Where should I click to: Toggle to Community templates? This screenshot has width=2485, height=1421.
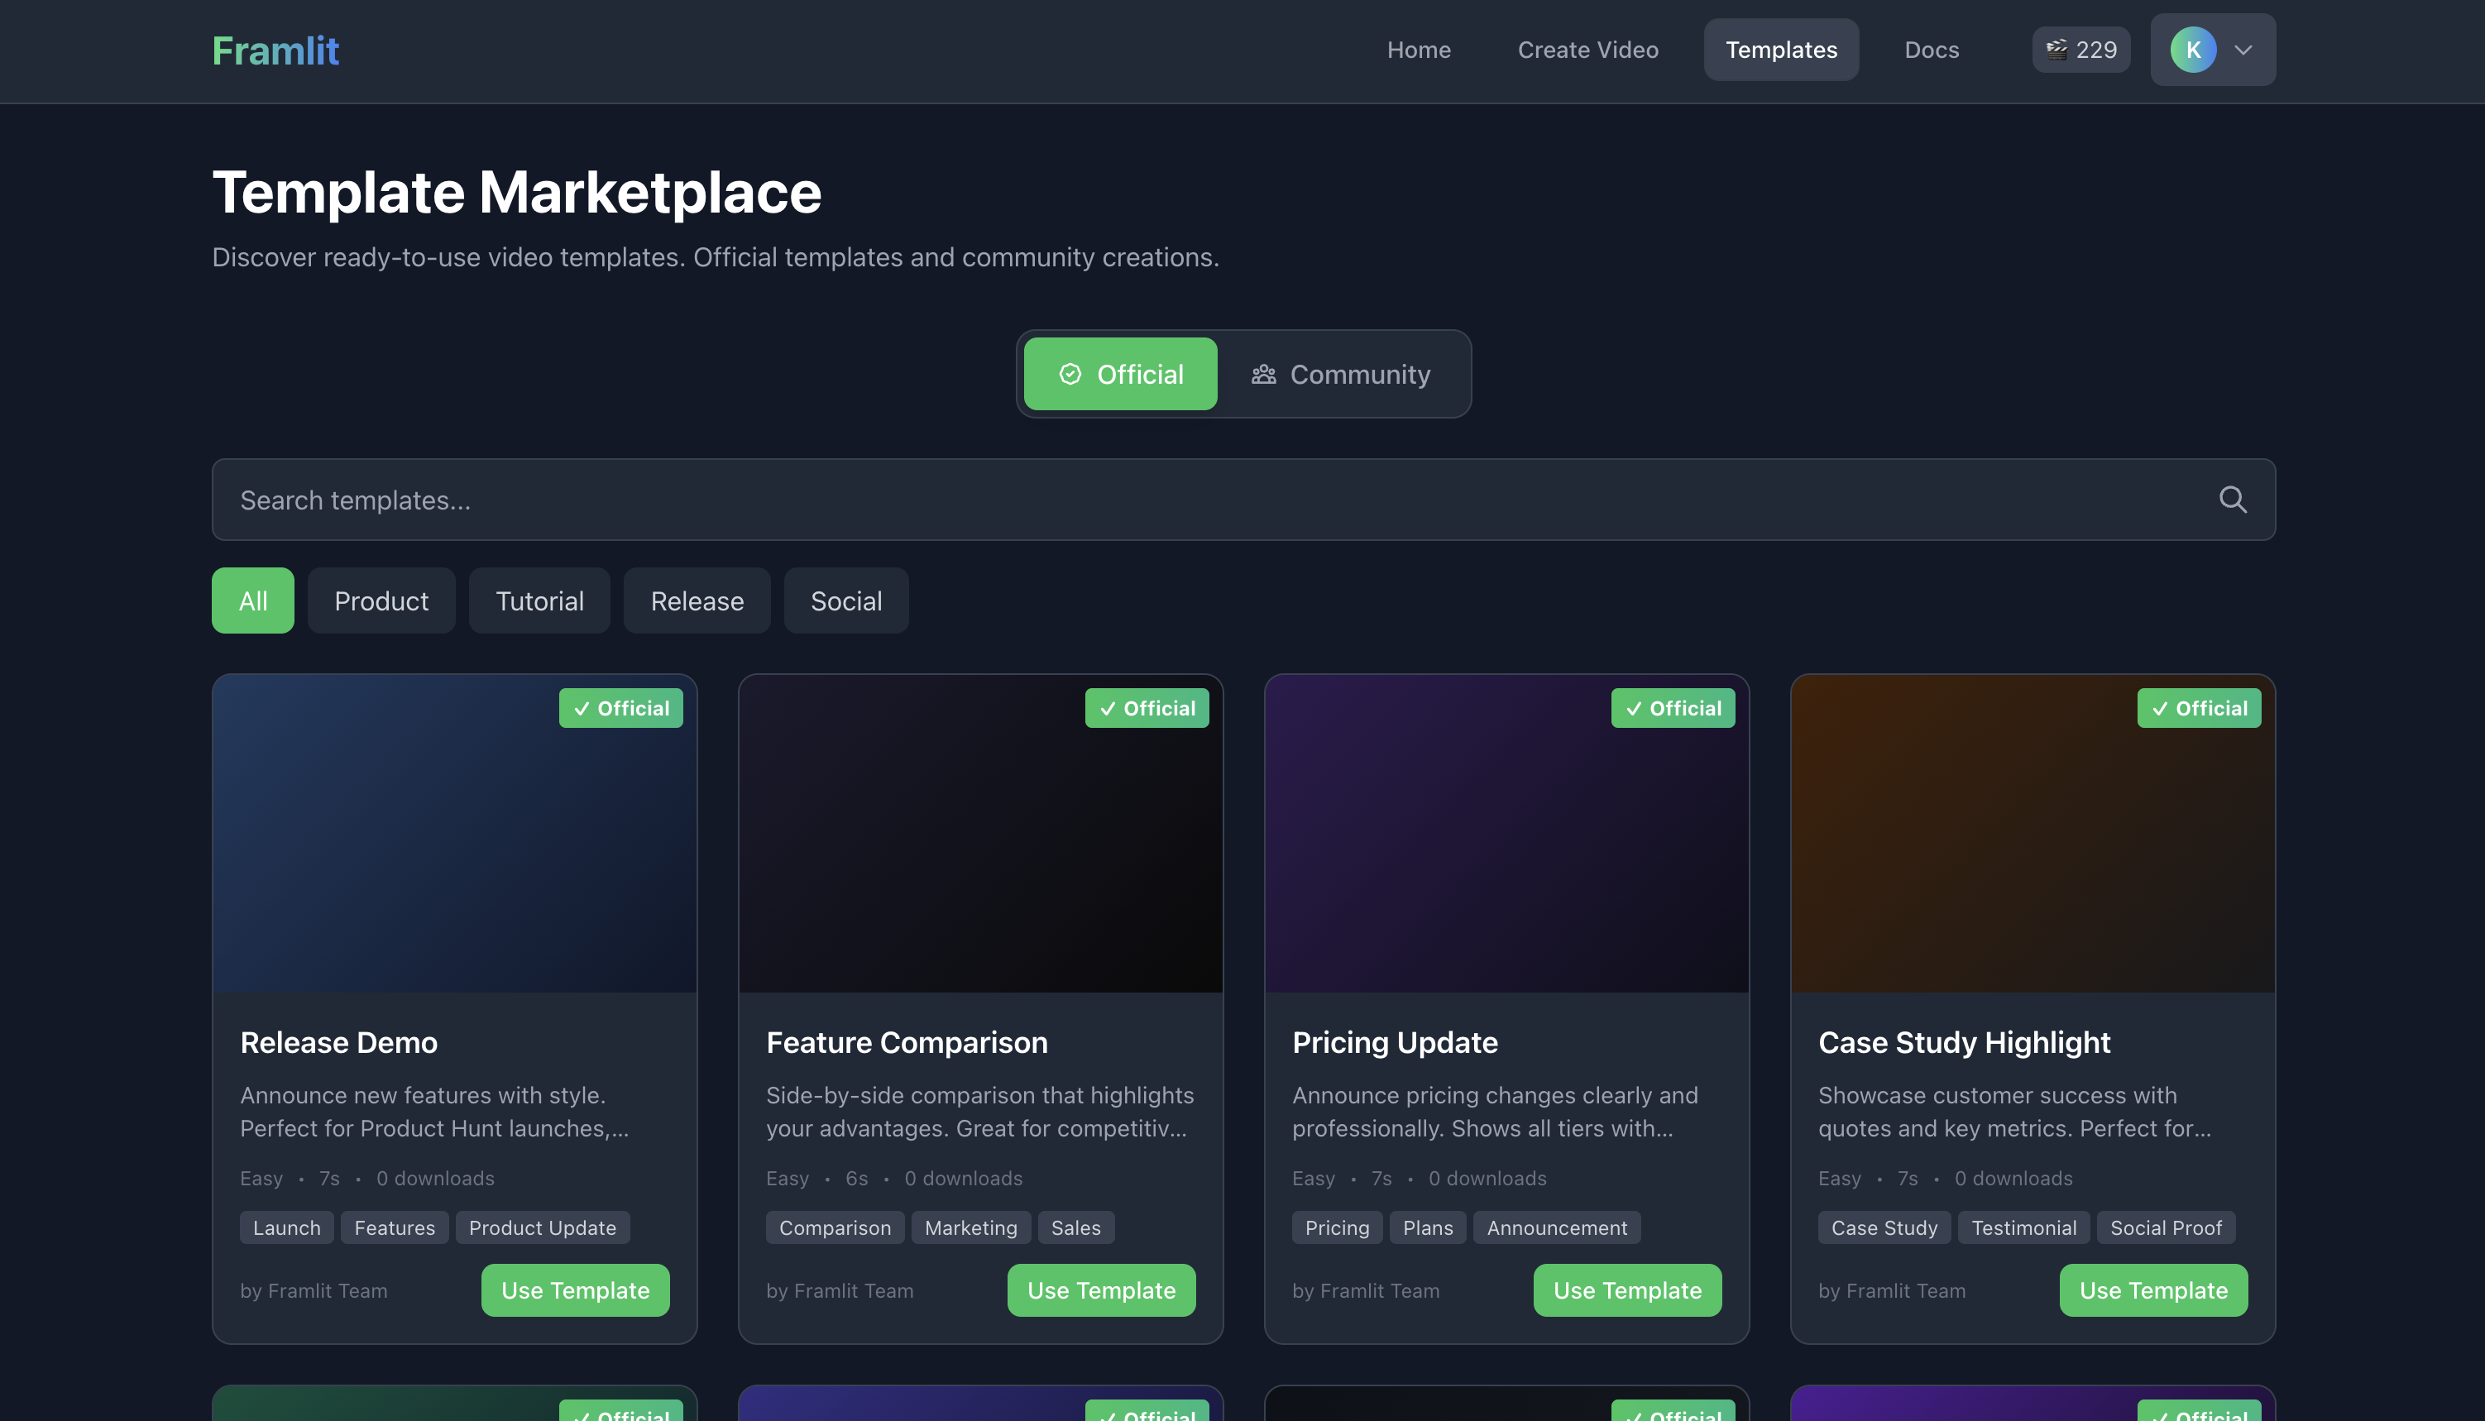click(x=1342, y=375)
